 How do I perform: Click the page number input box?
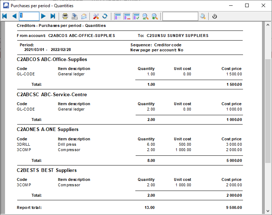[x=29, y=16]
